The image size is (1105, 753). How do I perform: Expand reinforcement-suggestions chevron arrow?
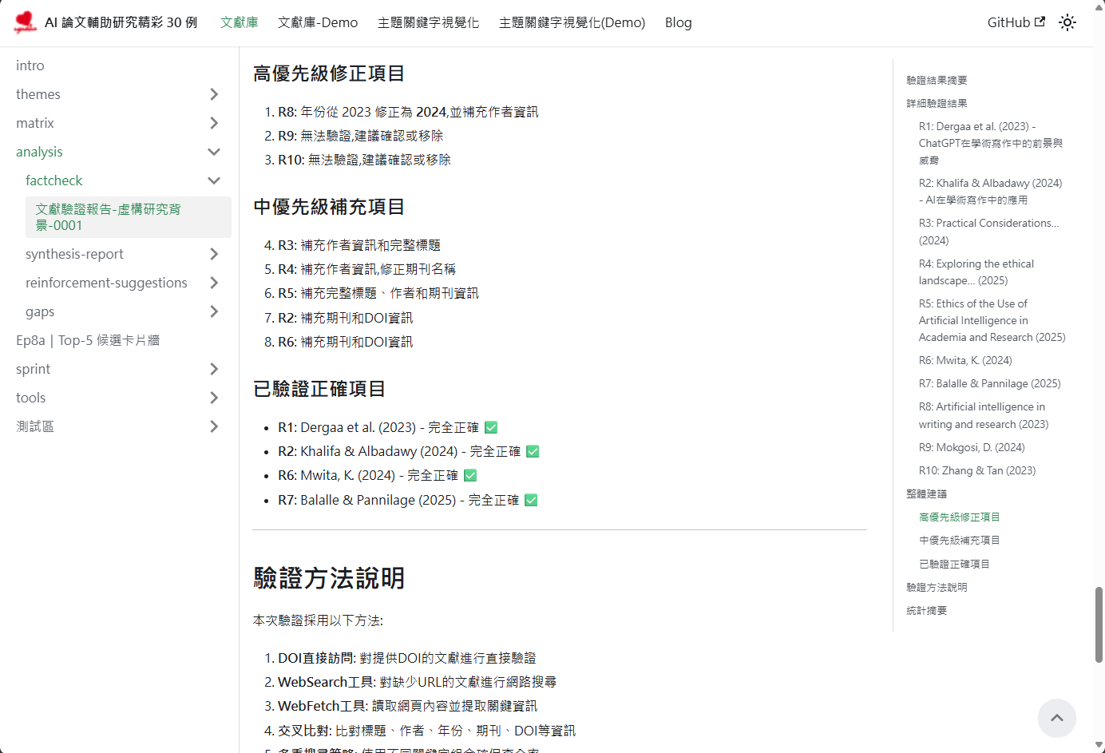click(x=213, y=283)
